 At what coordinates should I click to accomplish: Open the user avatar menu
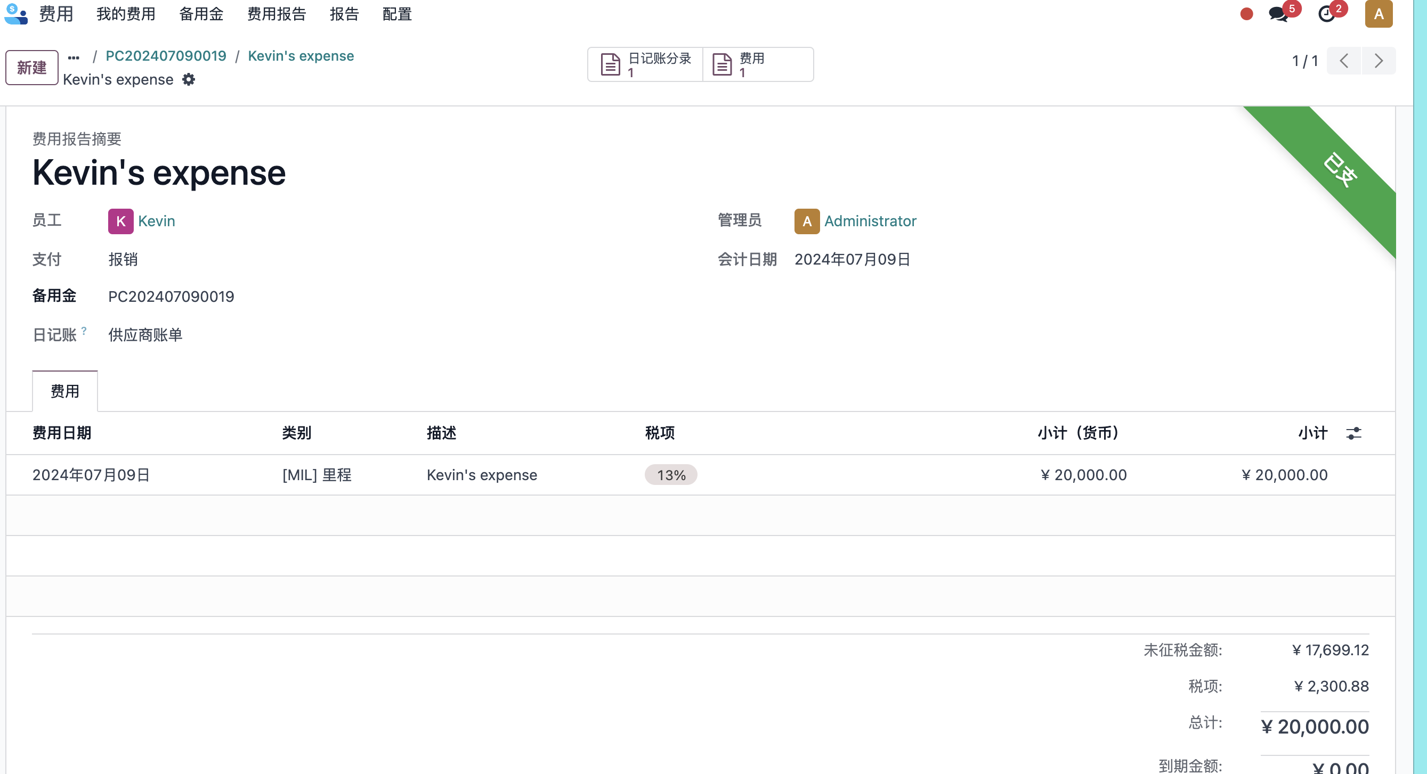(x=1379, y=14)
